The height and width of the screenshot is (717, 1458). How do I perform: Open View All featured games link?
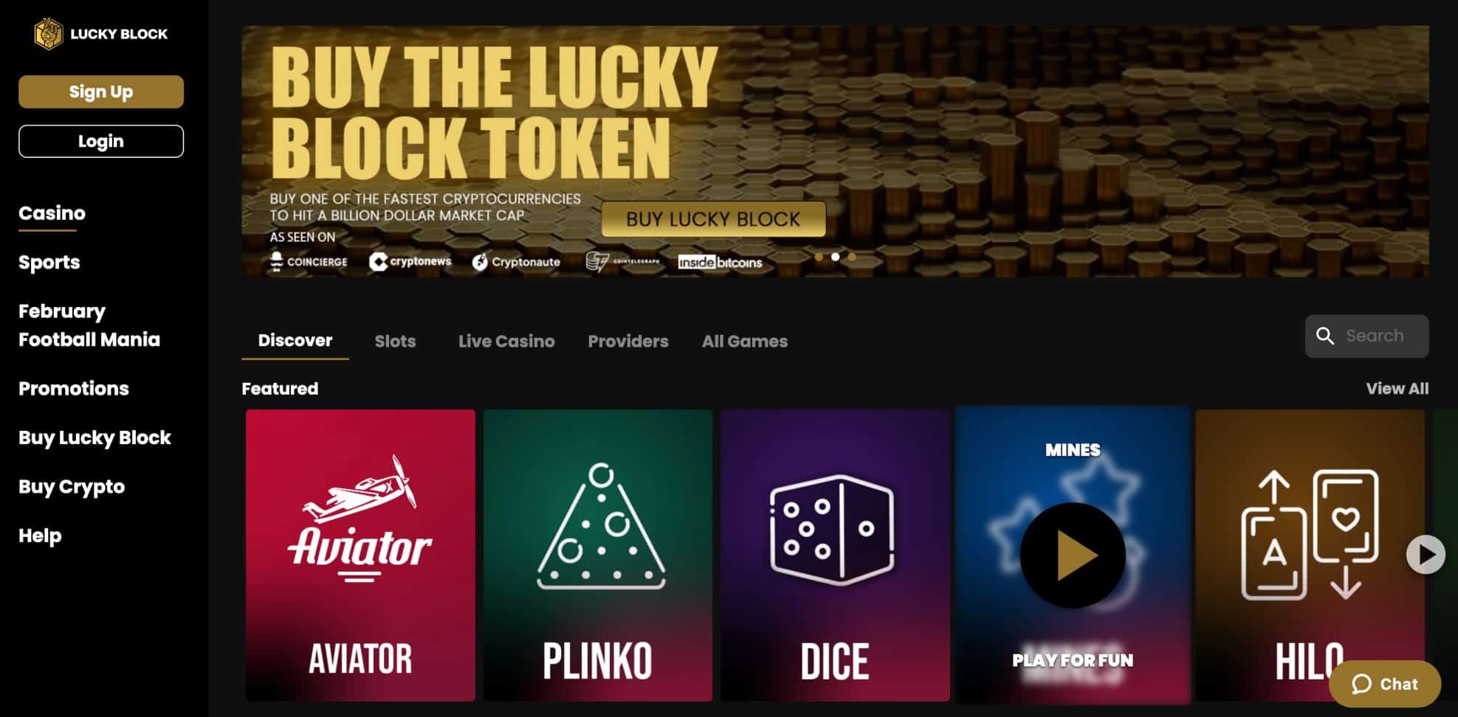point(1397,389)
